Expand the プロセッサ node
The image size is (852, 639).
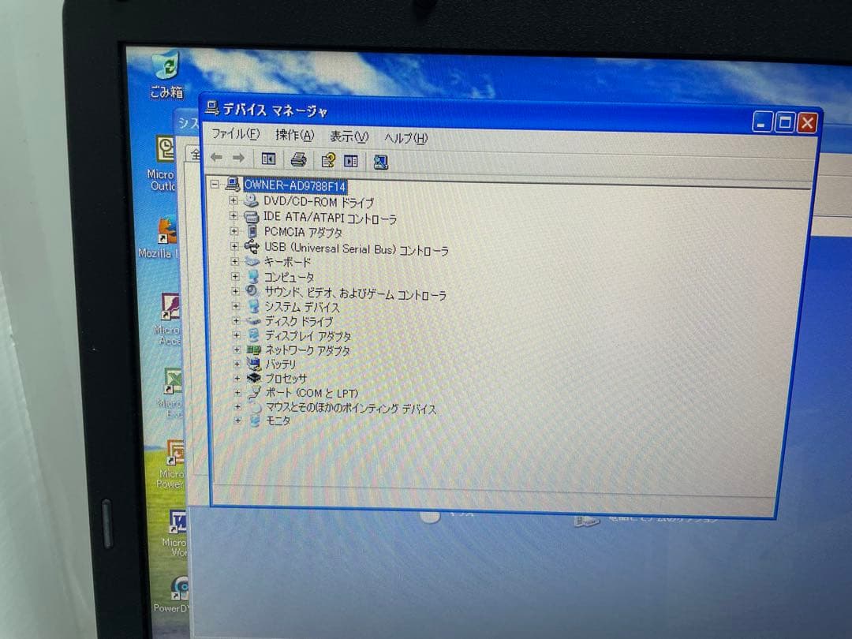237,378
